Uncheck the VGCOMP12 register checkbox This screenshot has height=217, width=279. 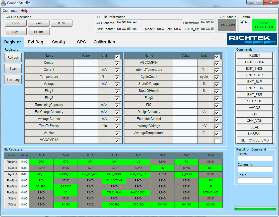[x=117, y=141]
